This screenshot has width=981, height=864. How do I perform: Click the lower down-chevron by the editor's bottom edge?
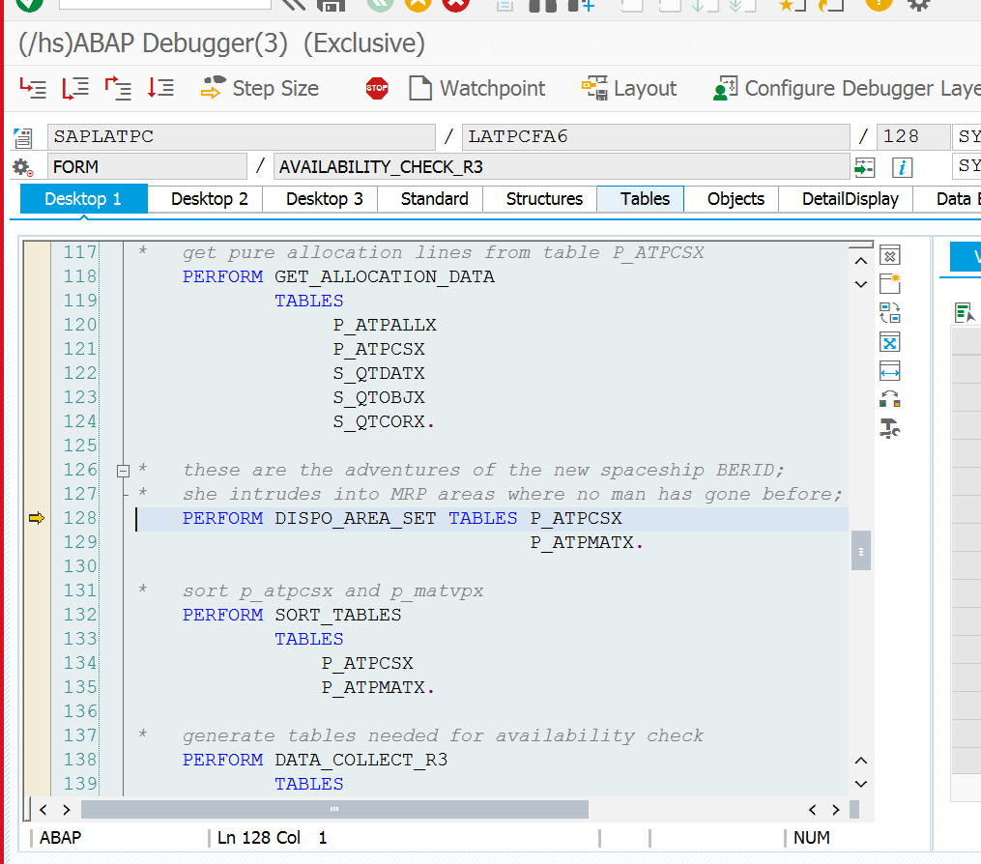pos(861,784)
